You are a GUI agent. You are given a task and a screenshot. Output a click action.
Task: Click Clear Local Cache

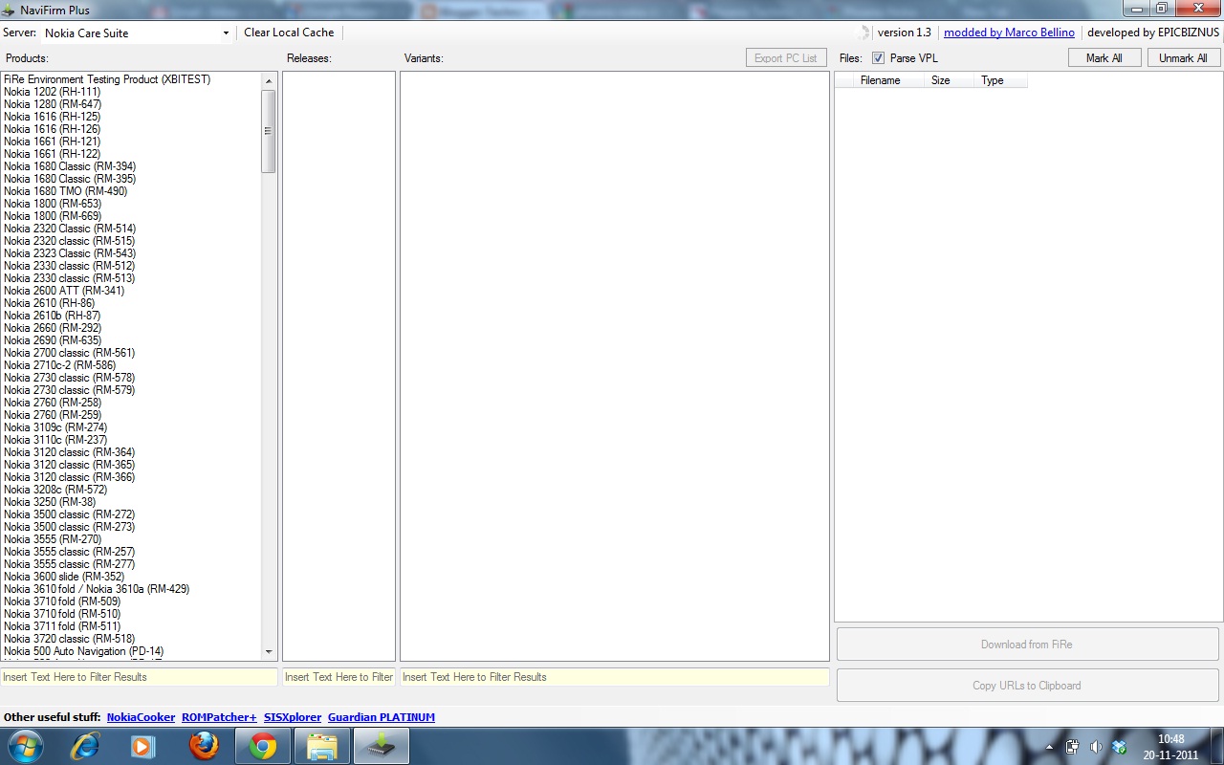coord(289,33)
